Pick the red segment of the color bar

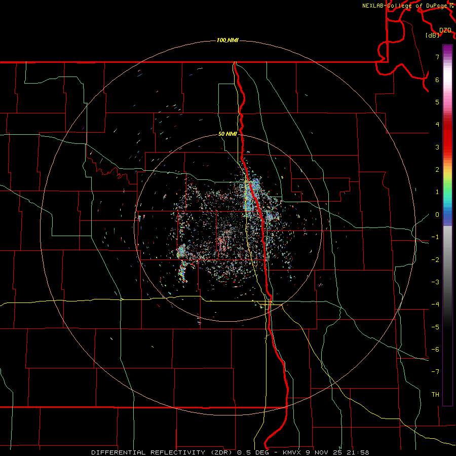[447, 140]
